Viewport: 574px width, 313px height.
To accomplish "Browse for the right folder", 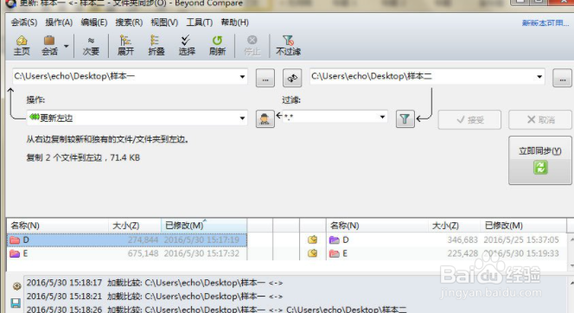I will coord(562,78).
